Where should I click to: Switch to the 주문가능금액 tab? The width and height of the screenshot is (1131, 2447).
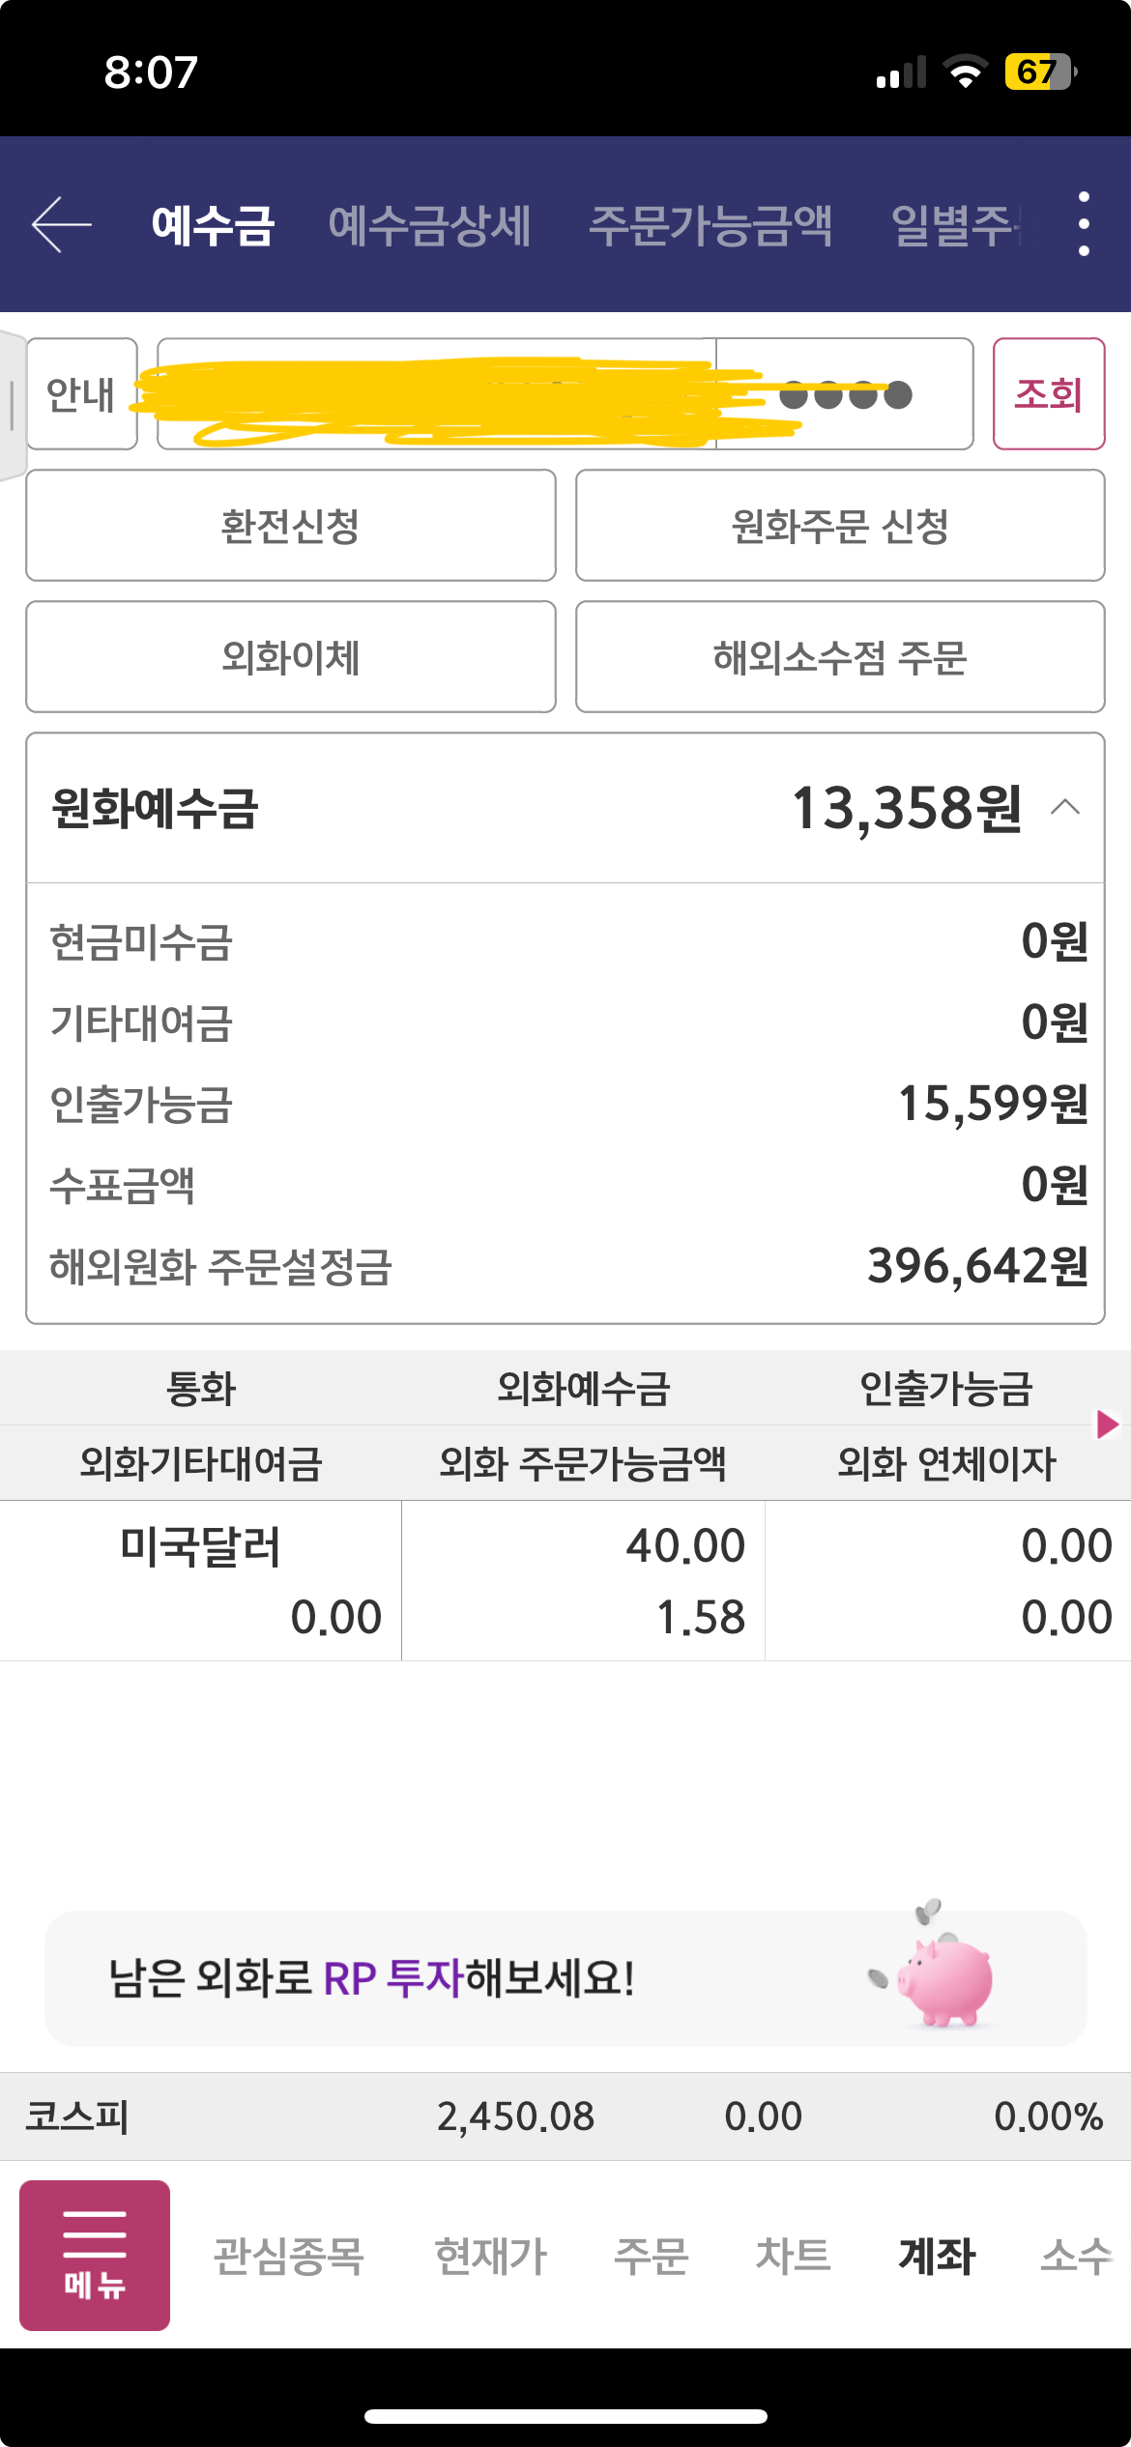pos(710,225)
